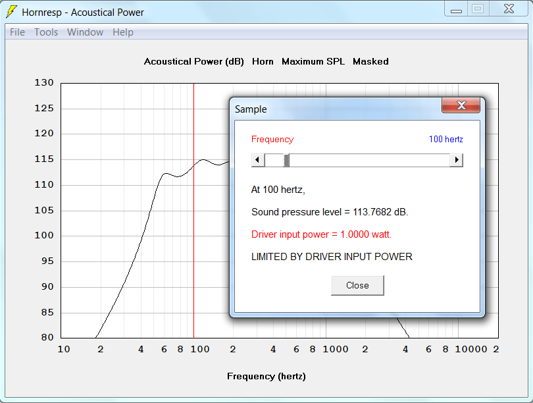This screenshot has height=403, width=533.
Task: Click frequency scrollbar track right of thumb
Action: point(370,160)
